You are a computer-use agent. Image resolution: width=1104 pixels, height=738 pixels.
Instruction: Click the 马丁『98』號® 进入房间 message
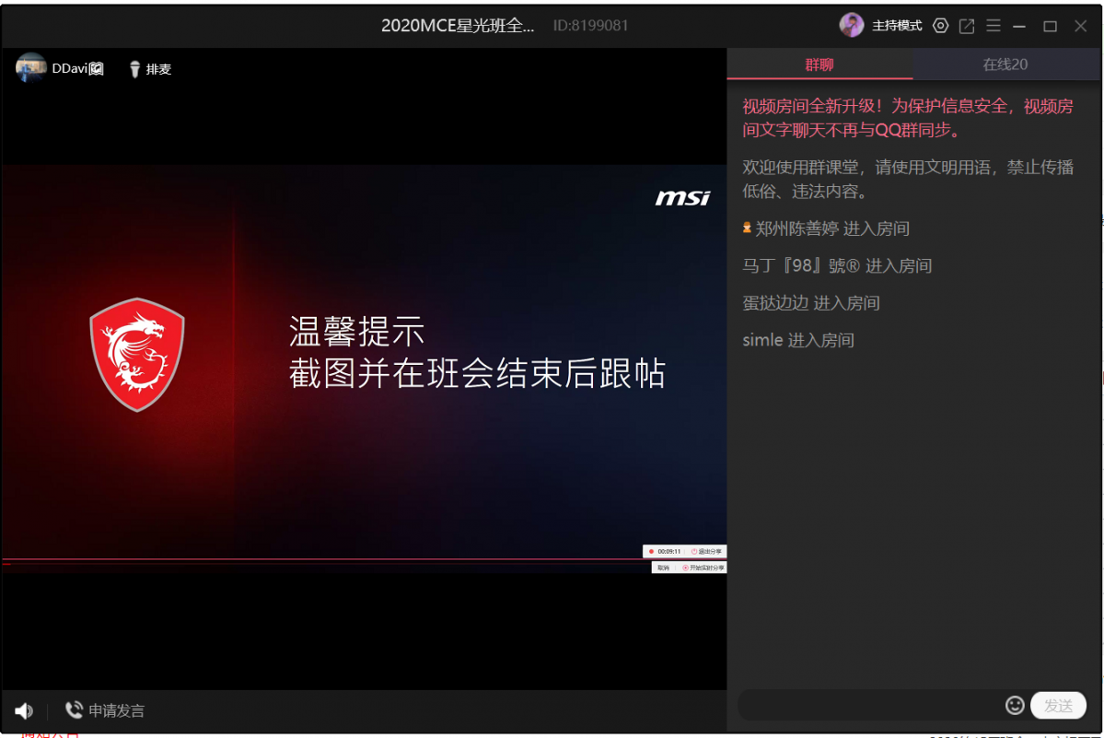click(x=837, y=266)
